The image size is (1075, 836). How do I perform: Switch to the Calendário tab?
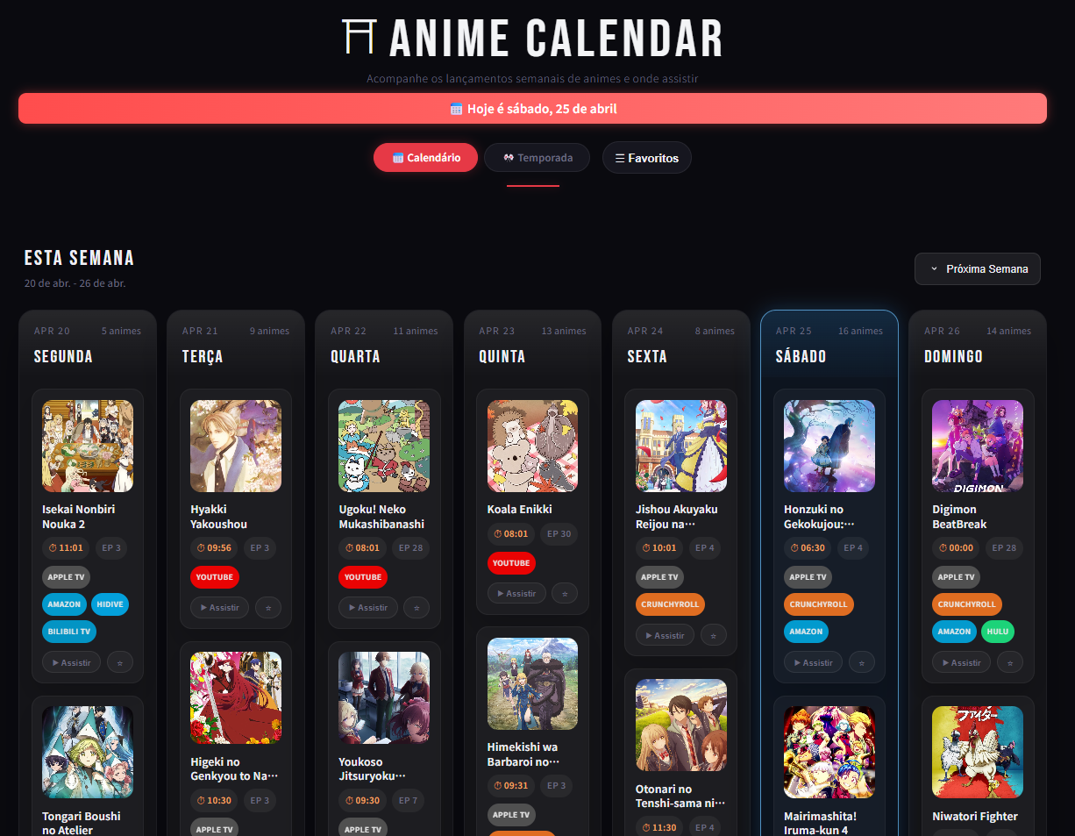pyautogui.click(x=425, y=158)
